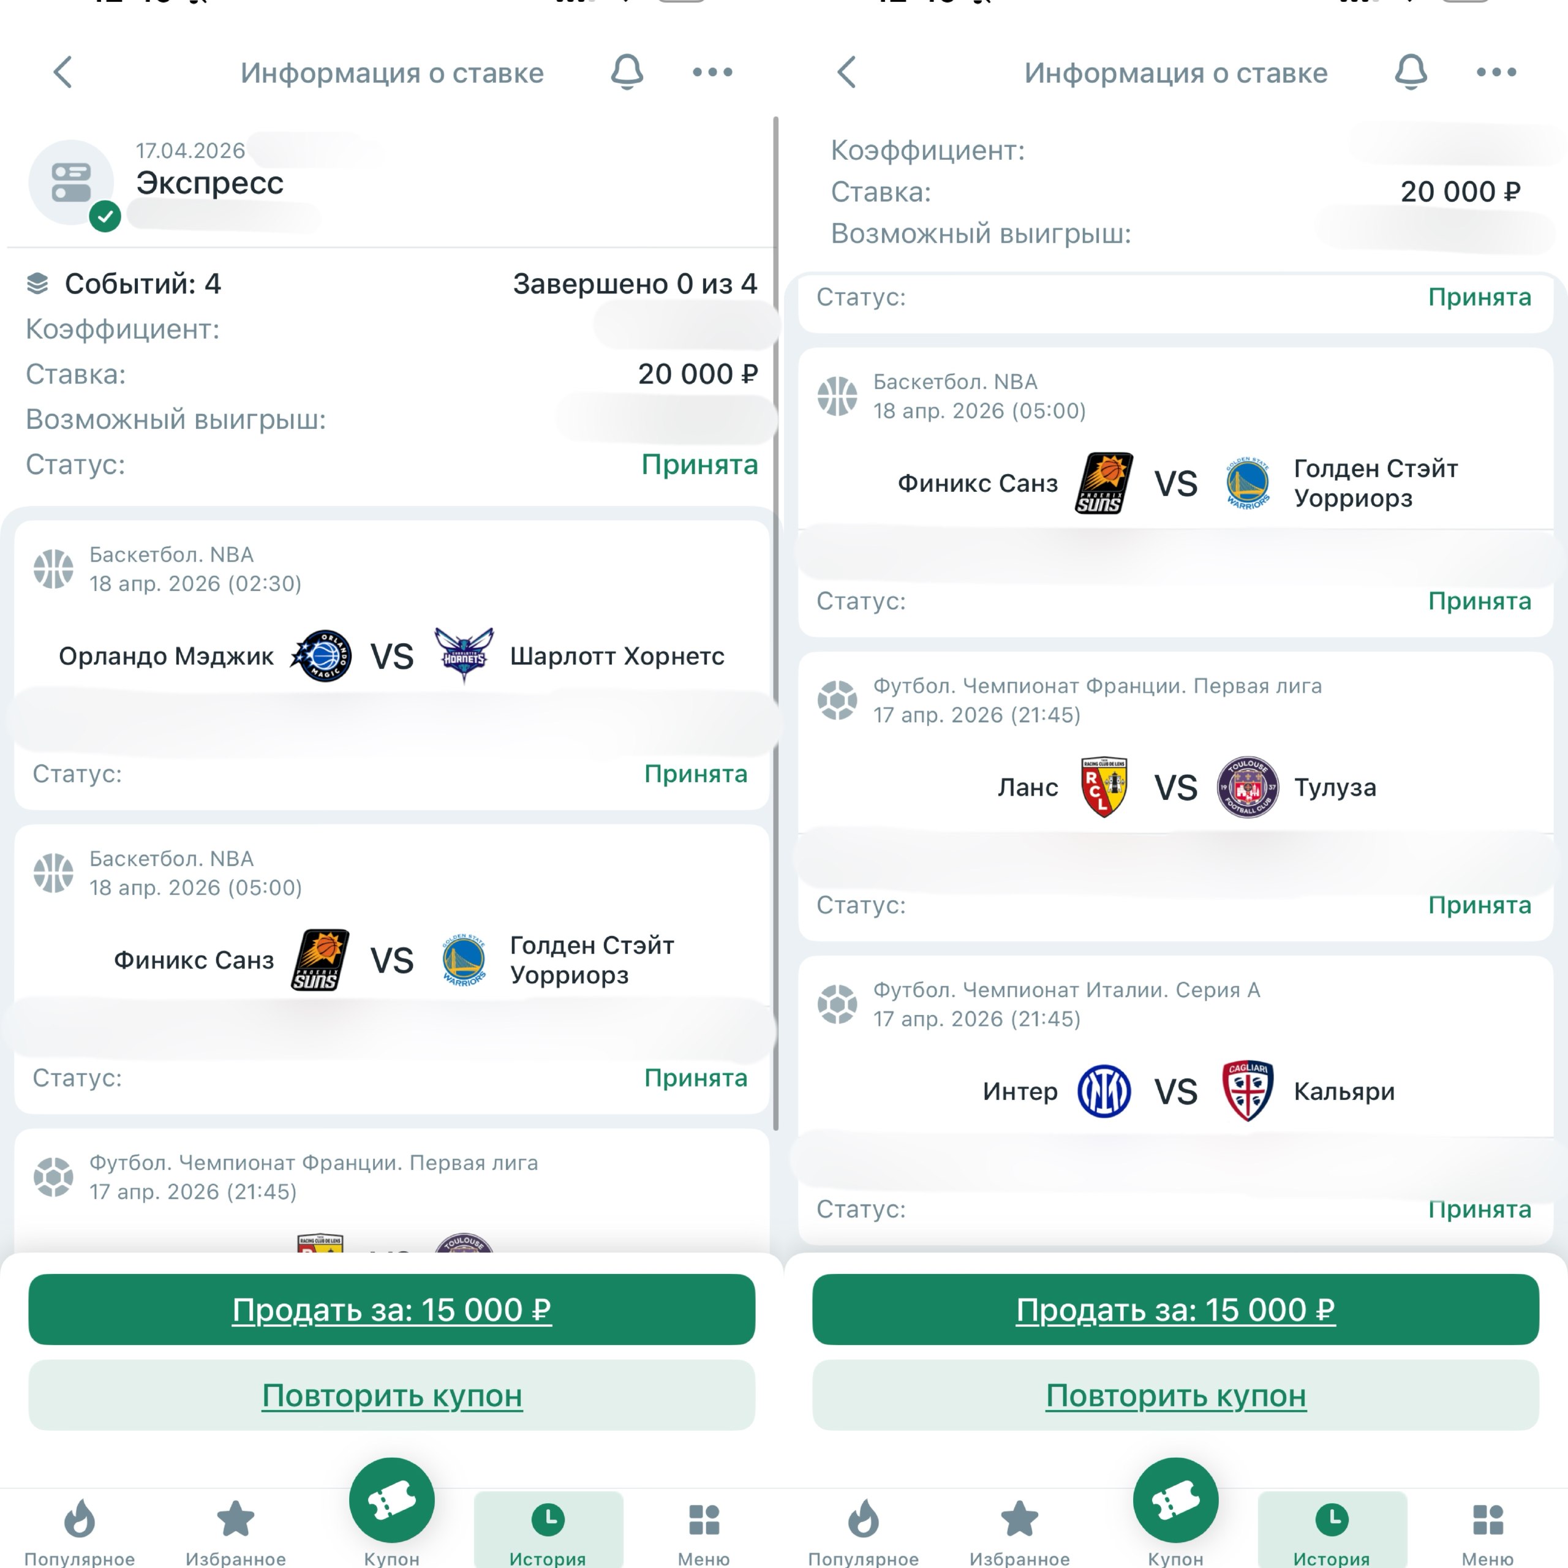Tap the back arrow in right screen

pyautogui.click(x=846, y=72)
